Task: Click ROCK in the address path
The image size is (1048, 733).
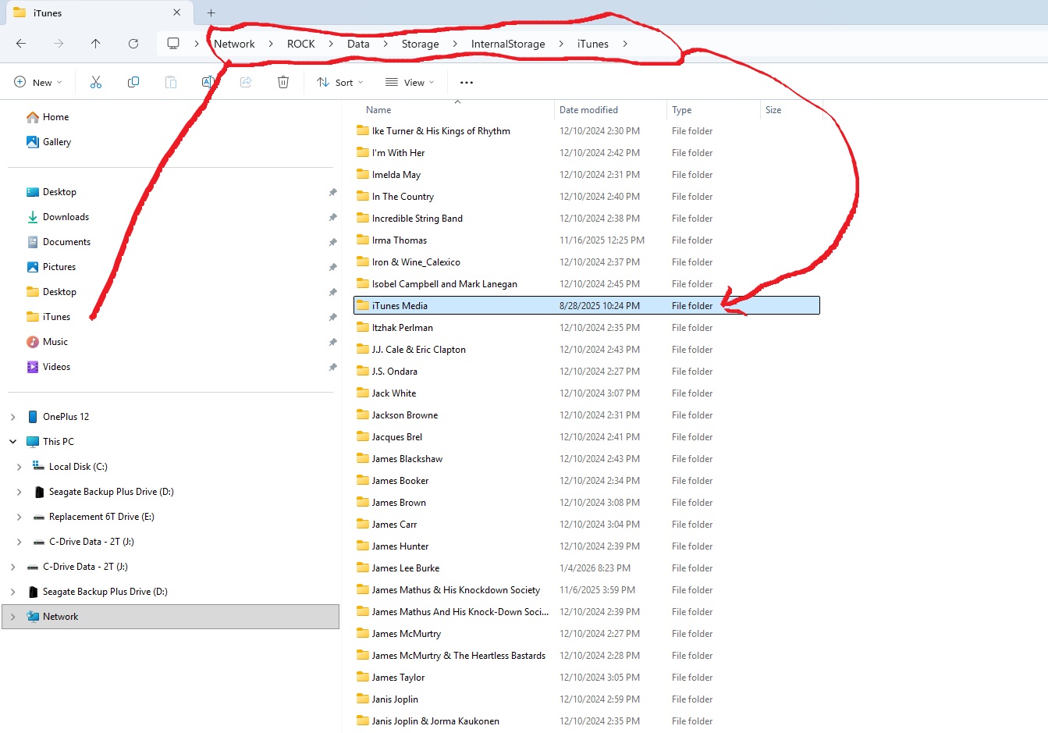Action: 300,44
